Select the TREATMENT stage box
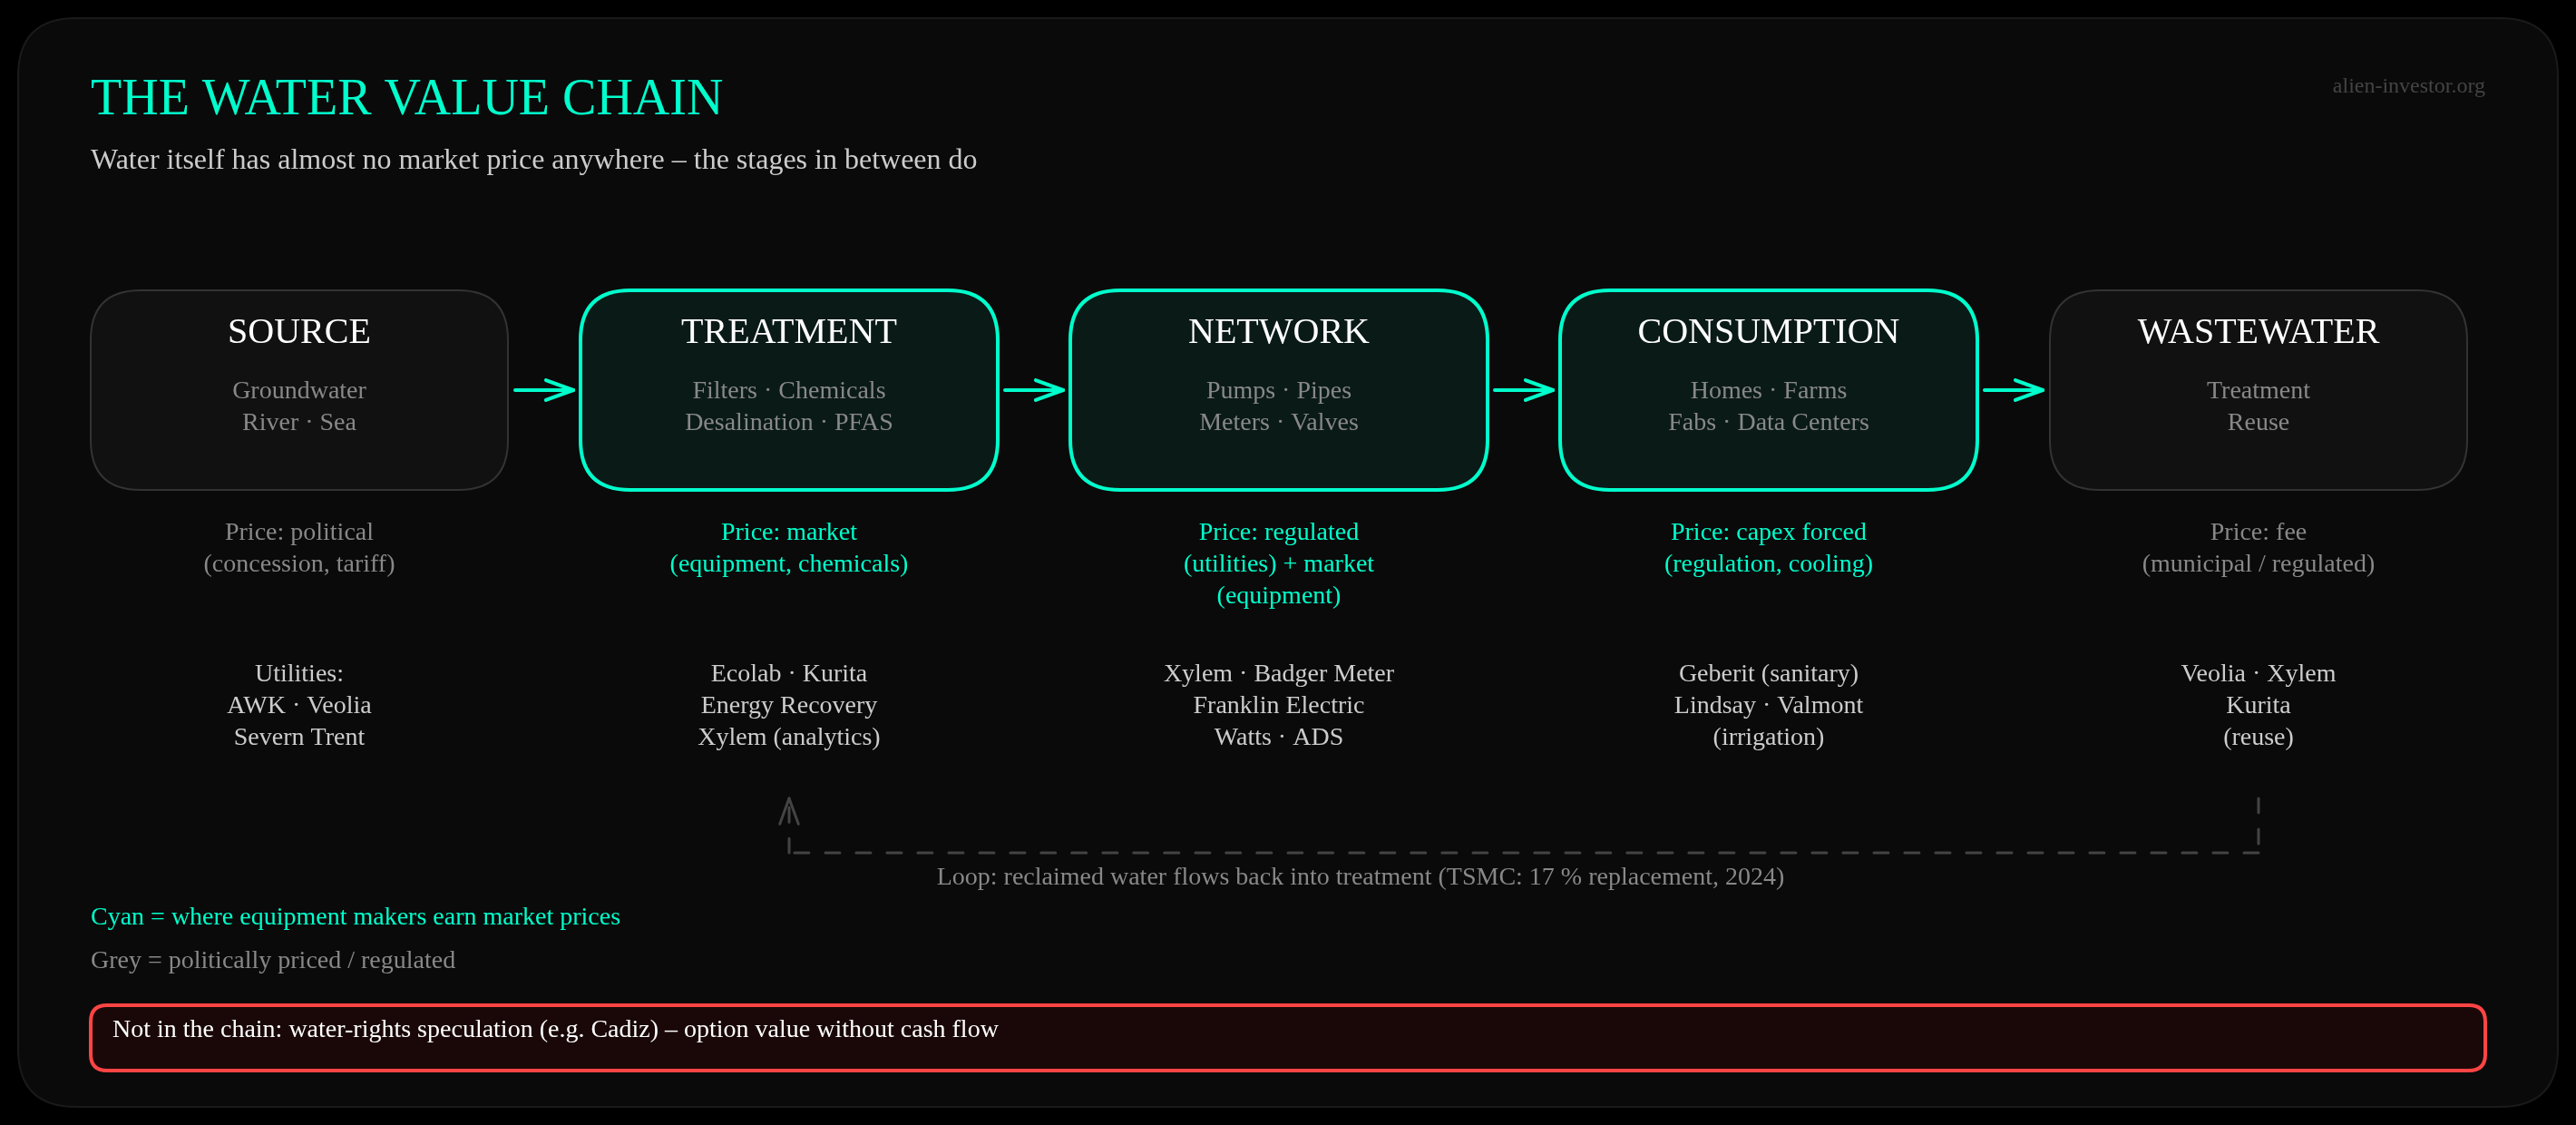This screenshot has width=2576, height=1125. pos(789,390)
